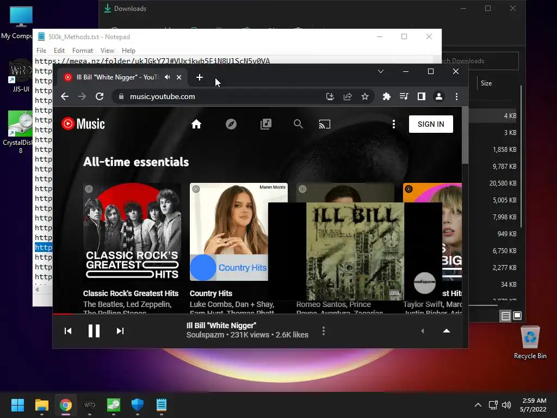Open the Cast to device icon

(x=324, y=124)
